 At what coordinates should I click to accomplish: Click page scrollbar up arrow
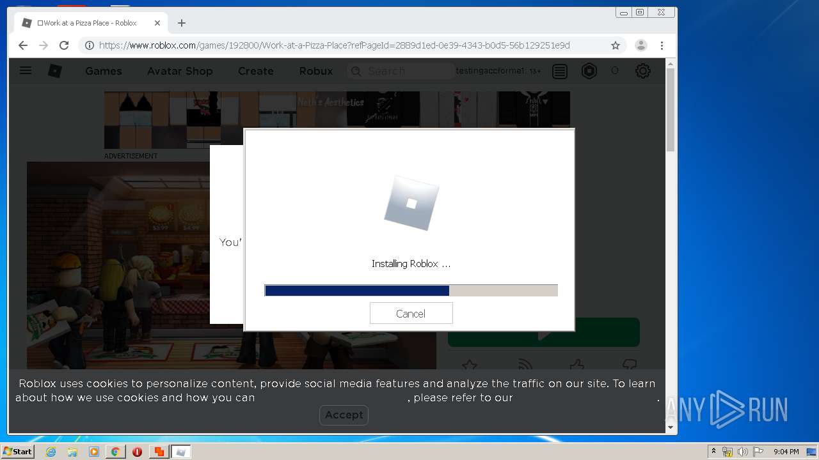[x=671, y=64]
